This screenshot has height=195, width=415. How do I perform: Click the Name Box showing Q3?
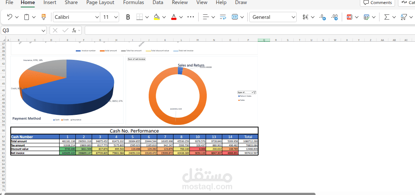[x=24, y=30]
